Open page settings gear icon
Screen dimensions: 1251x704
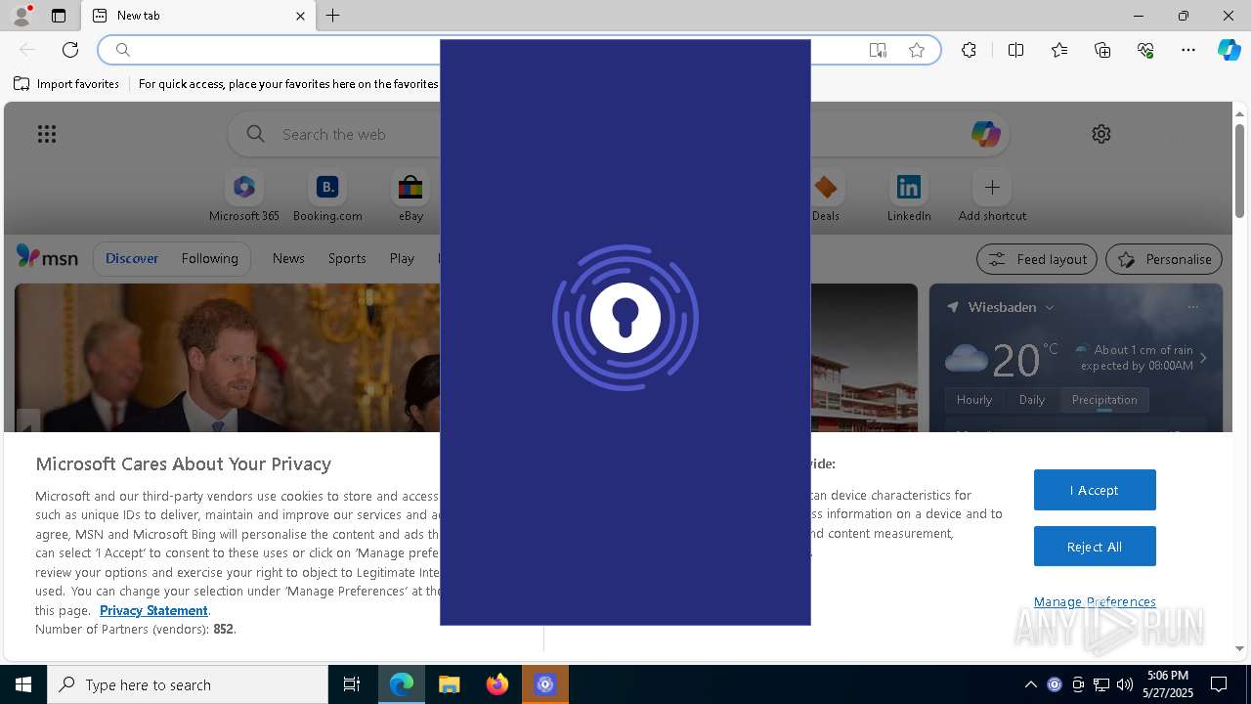point(1101,134)
